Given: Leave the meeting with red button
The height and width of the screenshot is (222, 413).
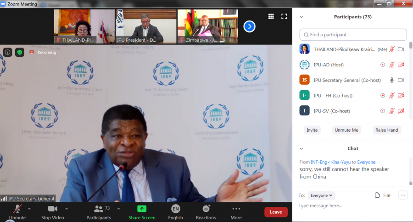Looking at the screenshot, I should coord(276,212).
